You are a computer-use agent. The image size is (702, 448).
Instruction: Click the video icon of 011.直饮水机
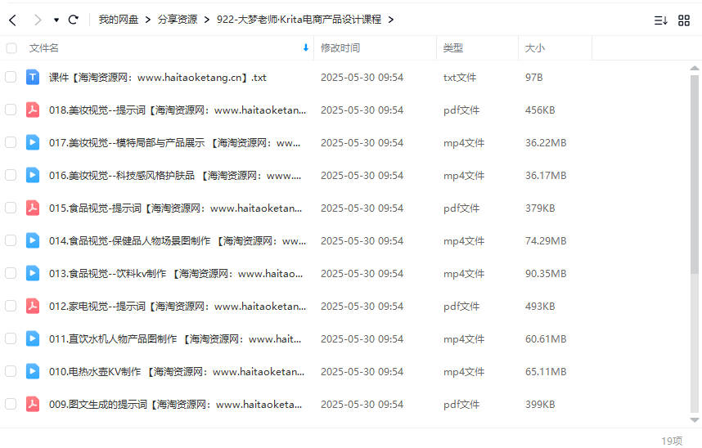tap(32, 338)
